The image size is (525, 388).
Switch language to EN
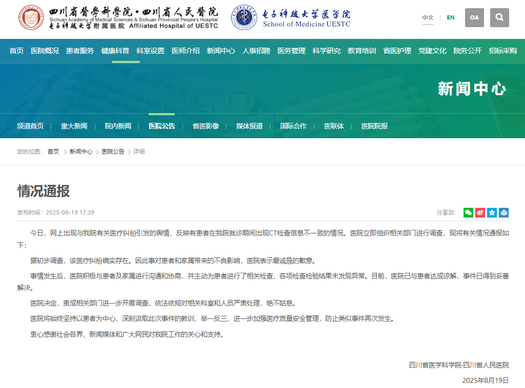pos(451,17)
